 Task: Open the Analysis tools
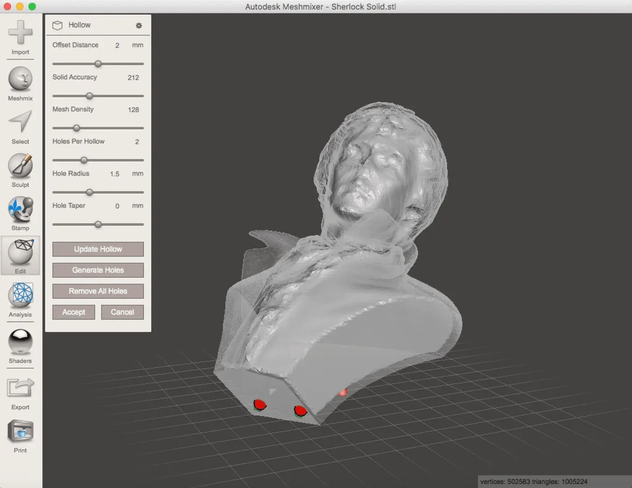pos(20,297)
